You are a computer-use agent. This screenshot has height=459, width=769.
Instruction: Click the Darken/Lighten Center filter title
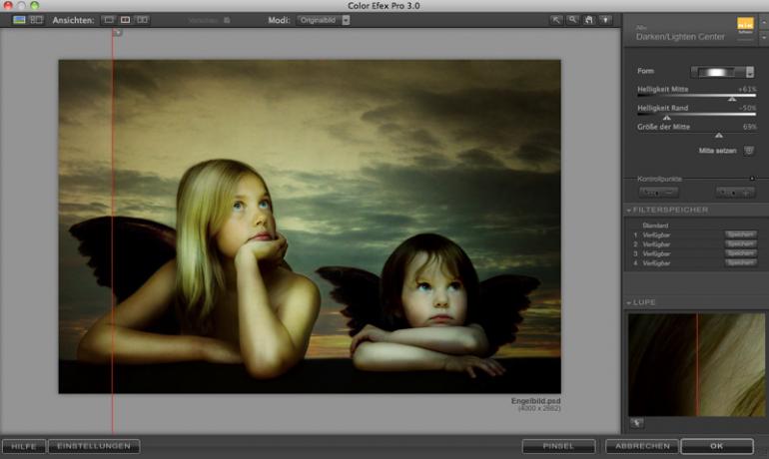pyautogui.click(x=680, y=37)
